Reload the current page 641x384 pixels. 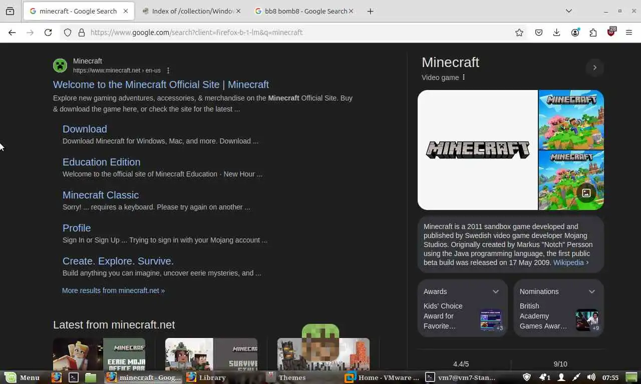click(x=48, y=32)
